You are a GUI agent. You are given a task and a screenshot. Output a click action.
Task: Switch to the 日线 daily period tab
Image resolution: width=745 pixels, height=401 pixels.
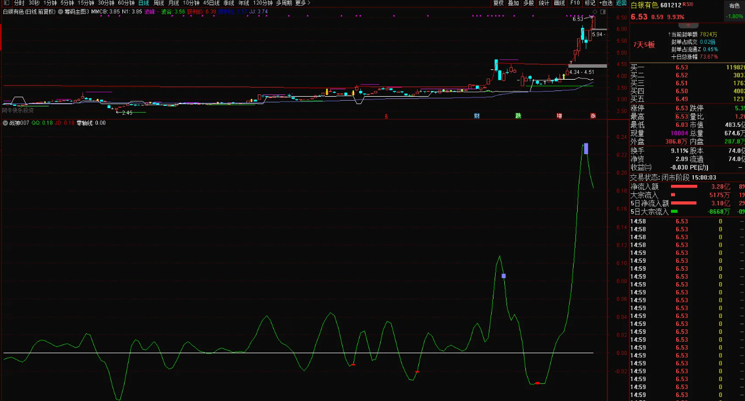pos(143,3)
